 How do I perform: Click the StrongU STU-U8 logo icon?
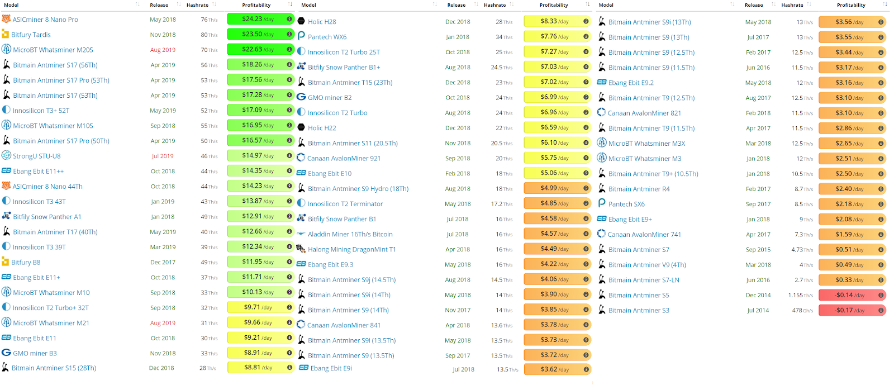coord(6,155)
